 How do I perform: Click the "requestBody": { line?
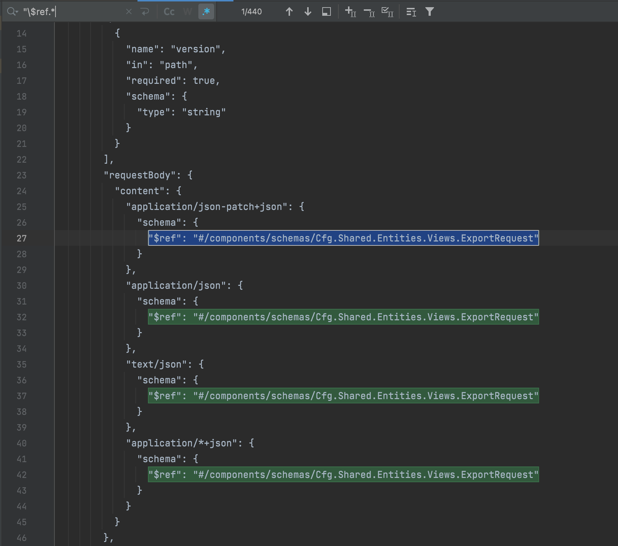148,175
